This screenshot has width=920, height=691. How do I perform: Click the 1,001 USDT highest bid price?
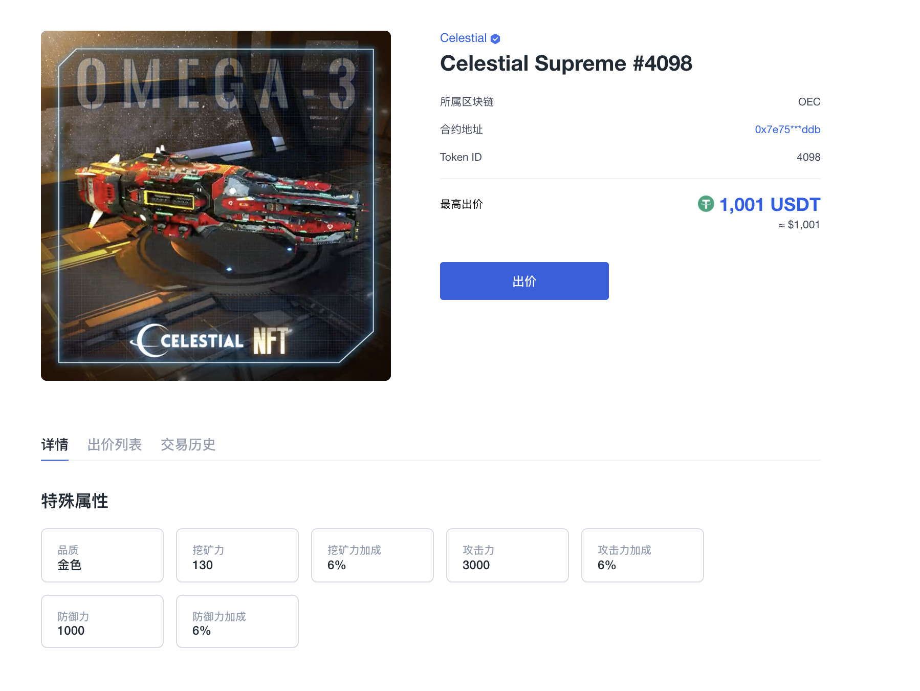(770, 204)
